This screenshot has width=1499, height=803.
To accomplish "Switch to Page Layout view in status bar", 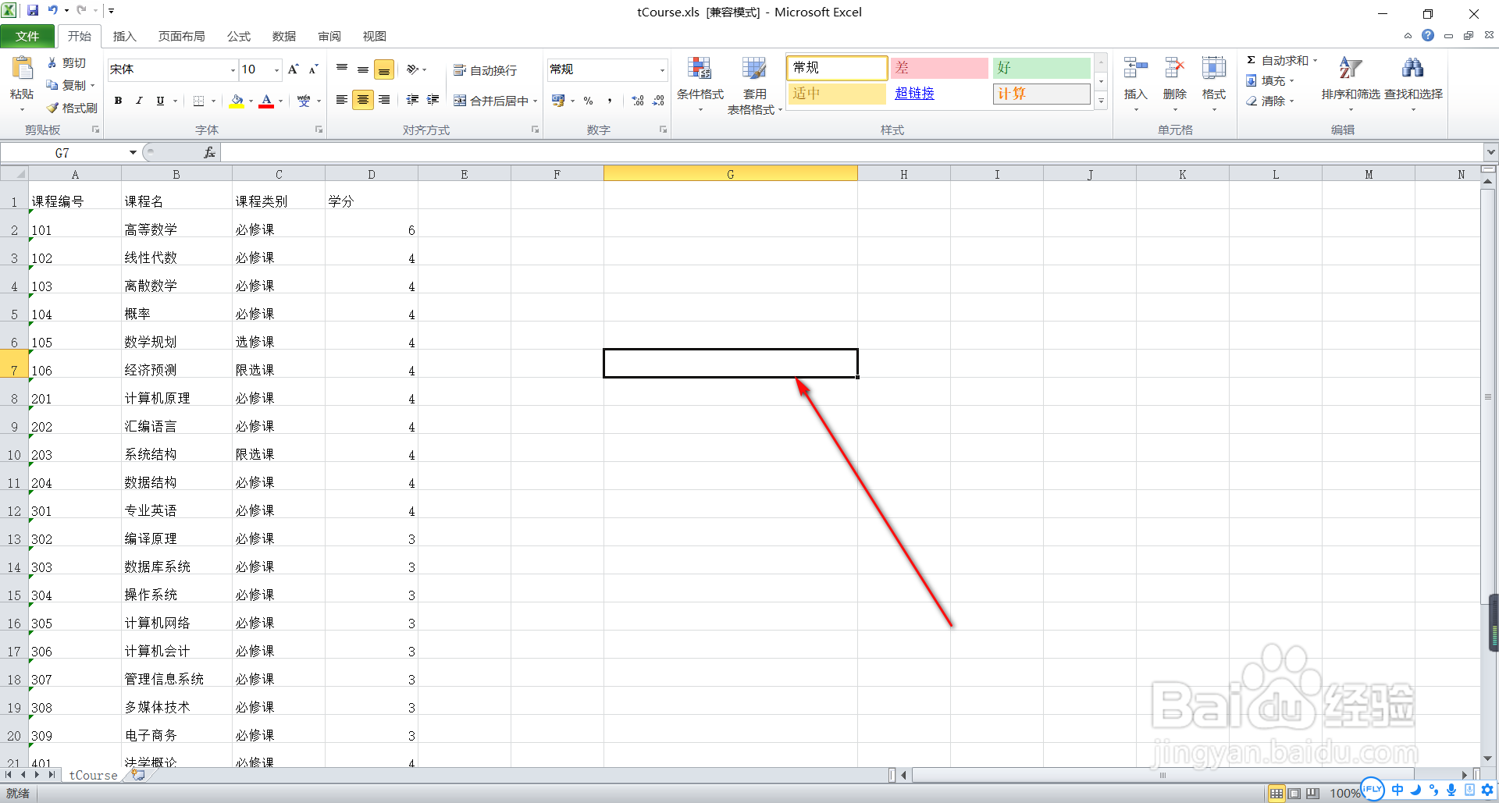I will point(1294,793).
